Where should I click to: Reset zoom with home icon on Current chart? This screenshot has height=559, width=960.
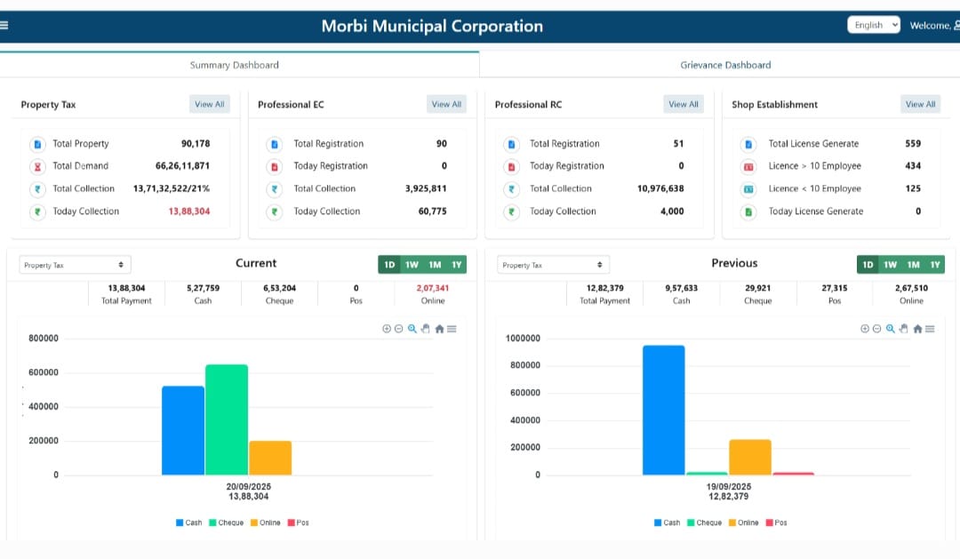coord(439,329)
